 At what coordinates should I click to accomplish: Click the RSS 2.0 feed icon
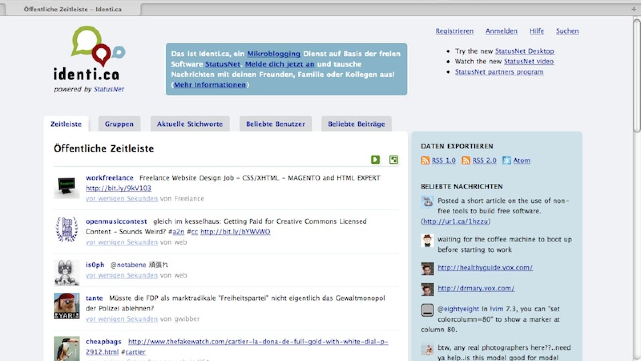tap(466, 160)
